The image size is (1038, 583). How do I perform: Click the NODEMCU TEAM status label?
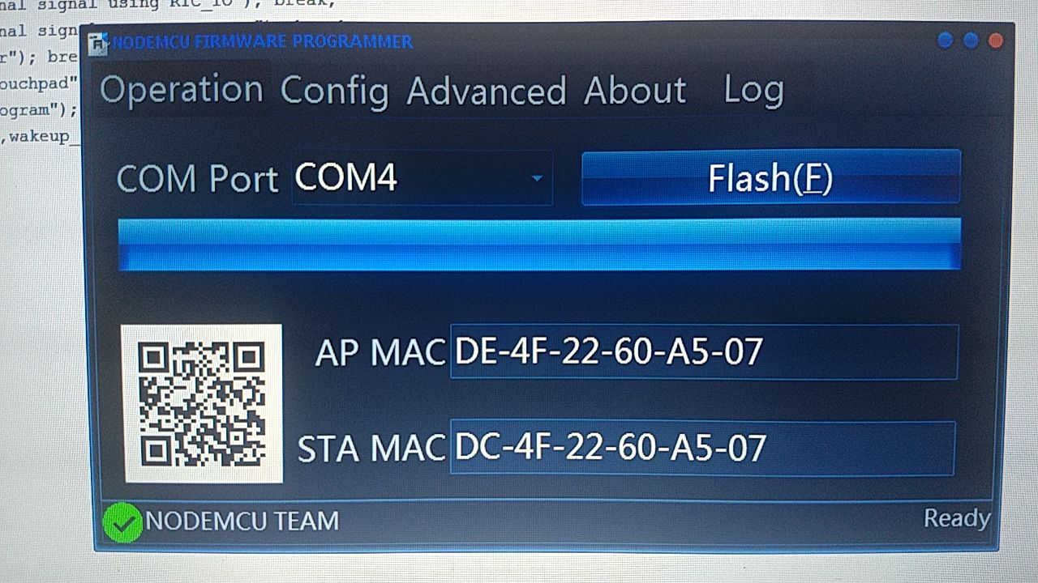tap(242, 521)
